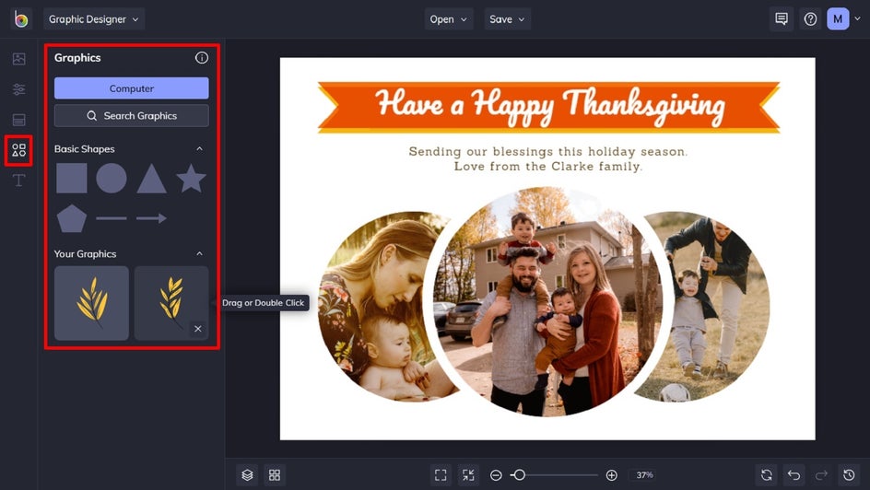Open the history clock icon
The width and height of the screenshot is (870, 490).
849,475
